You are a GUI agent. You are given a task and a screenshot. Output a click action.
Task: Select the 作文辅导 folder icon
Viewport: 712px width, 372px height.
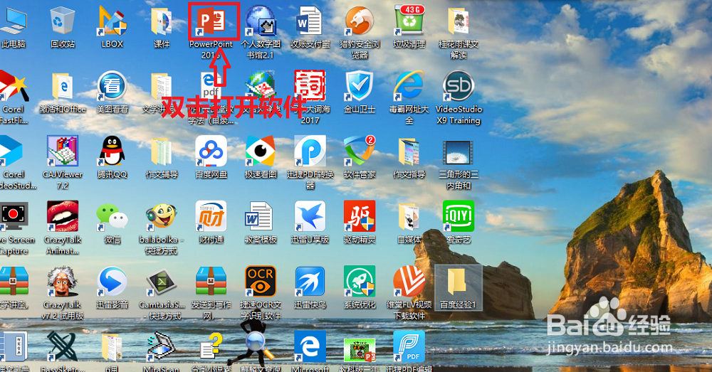click(x=161, y=151)
